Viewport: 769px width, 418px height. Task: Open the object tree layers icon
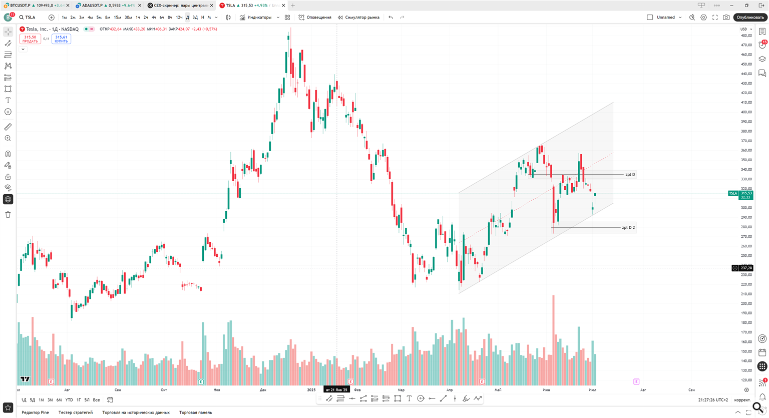762,59
